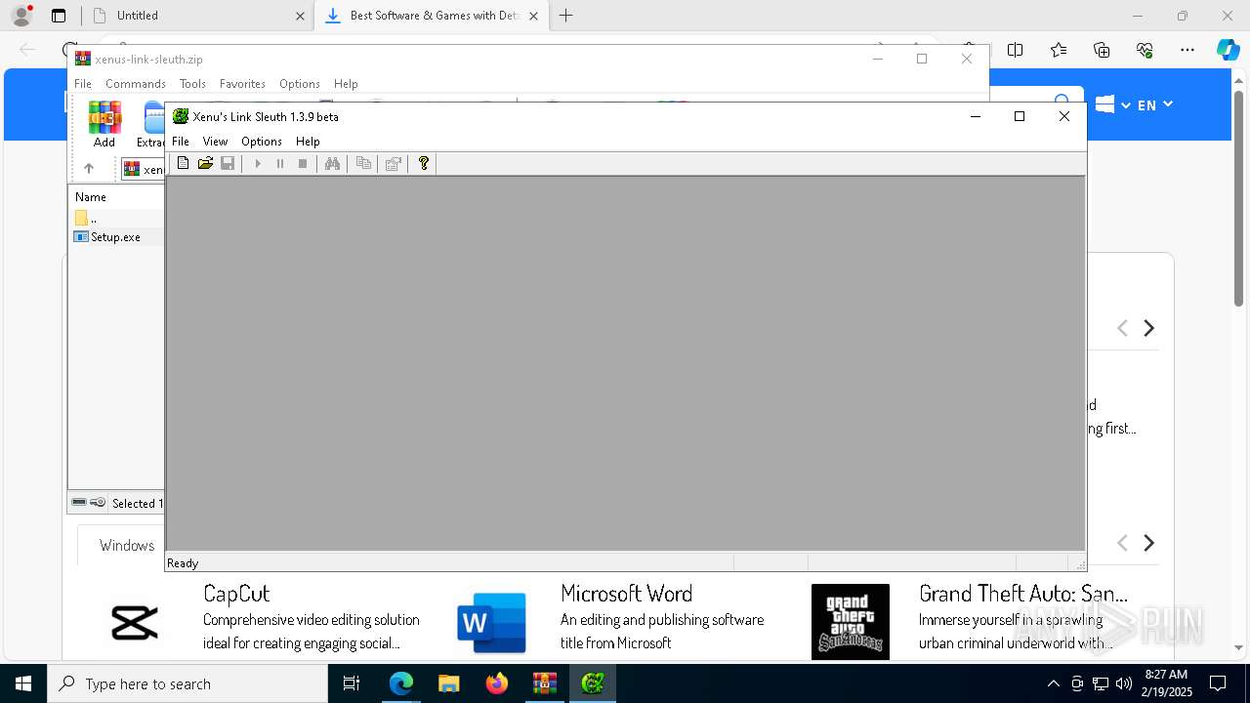Expand the Windows platform dropdown on website

pyautogui.click(x=1113, y=104)
